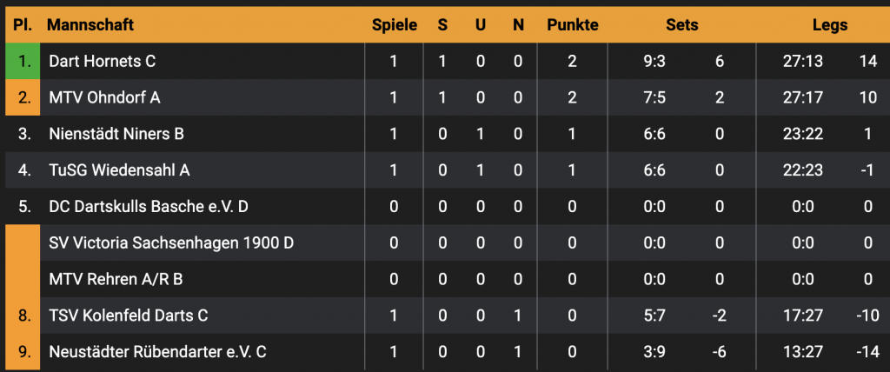Select Neustädter Rübendarter e.V. C
This screenshot has width=890, height=372.
(x=157, y=352)
